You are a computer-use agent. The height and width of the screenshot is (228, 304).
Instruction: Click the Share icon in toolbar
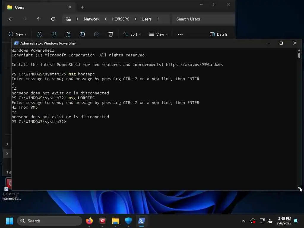[x=96, y=34]
